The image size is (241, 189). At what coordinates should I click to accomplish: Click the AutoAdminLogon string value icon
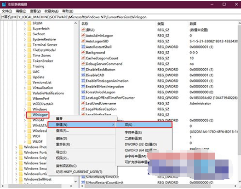83,36
